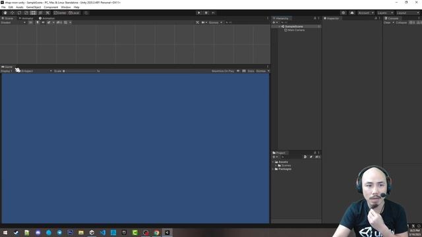Select the Game tab
The height and width of the screenshot is (237, 422).
click(x=7, y=66)
